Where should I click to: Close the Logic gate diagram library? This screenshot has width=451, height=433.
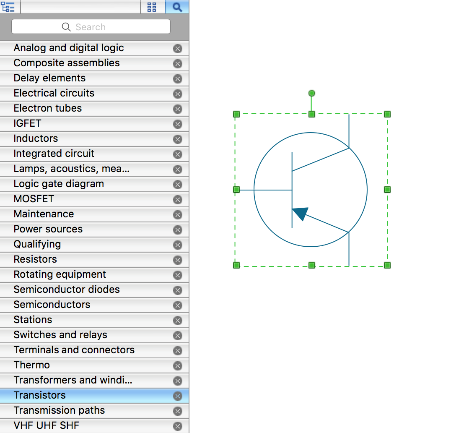178,185
